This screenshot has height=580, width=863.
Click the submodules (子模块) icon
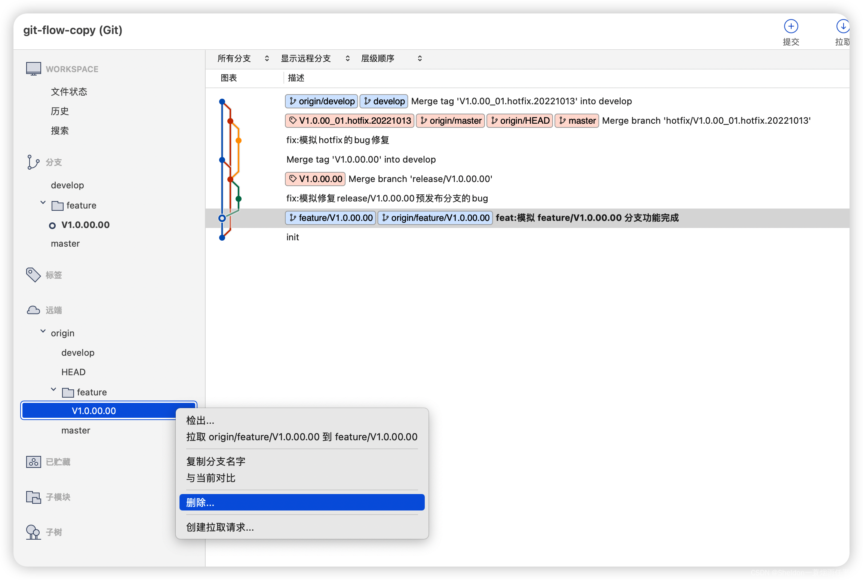pyautogui.click(x=33, y=497)
